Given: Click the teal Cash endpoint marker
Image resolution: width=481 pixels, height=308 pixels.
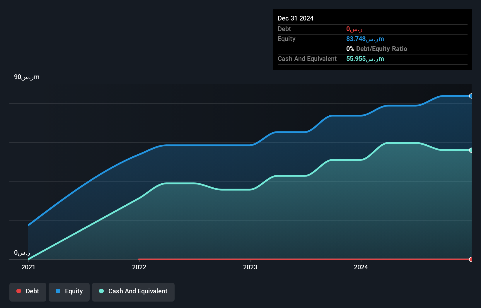Looking at the screenshot, I should point(471,150).
